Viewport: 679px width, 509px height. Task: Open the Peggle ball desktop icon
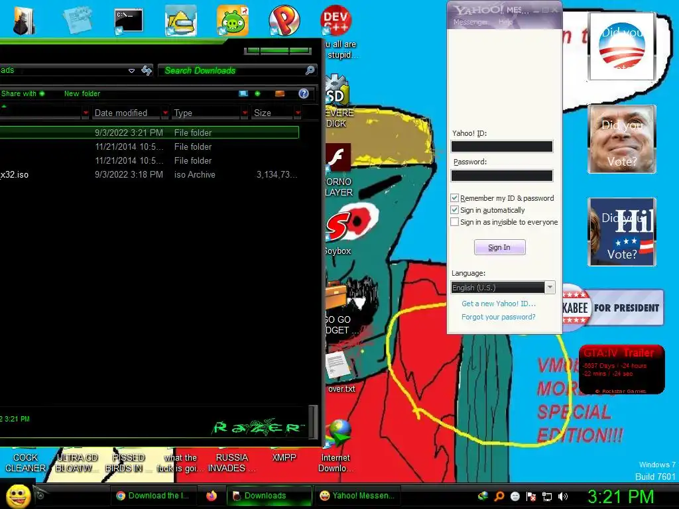(x=284, y=21)
